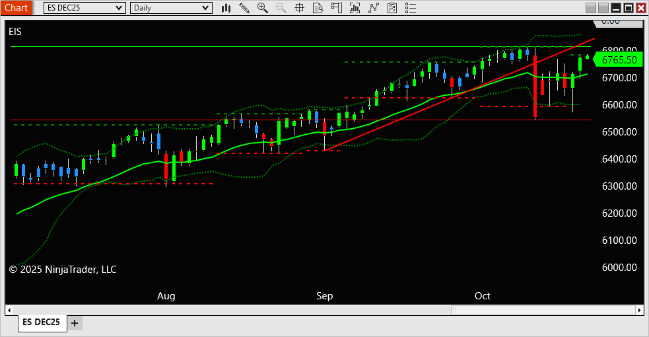
Task: Minimize the chart window
Action: (616, 8)
